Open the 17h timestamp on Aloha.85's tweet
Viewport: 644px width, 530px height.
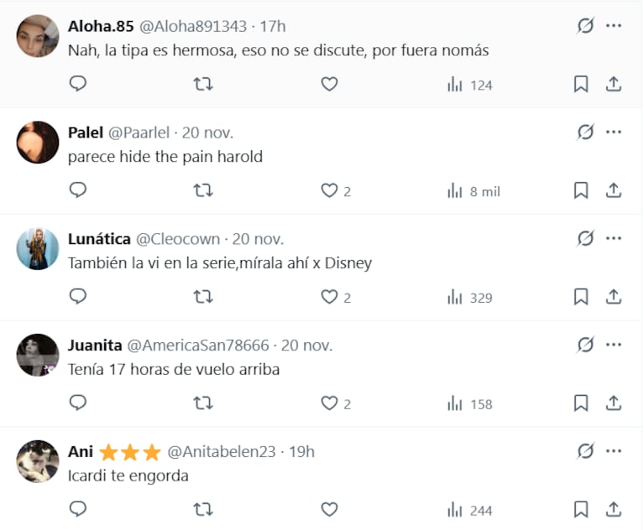(274, 26)
